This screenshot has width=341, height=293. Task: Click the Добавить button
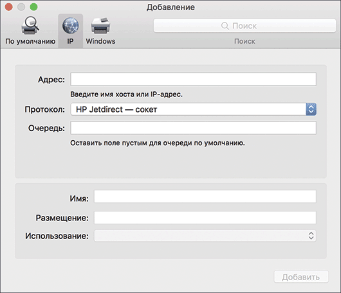[301, 277]
